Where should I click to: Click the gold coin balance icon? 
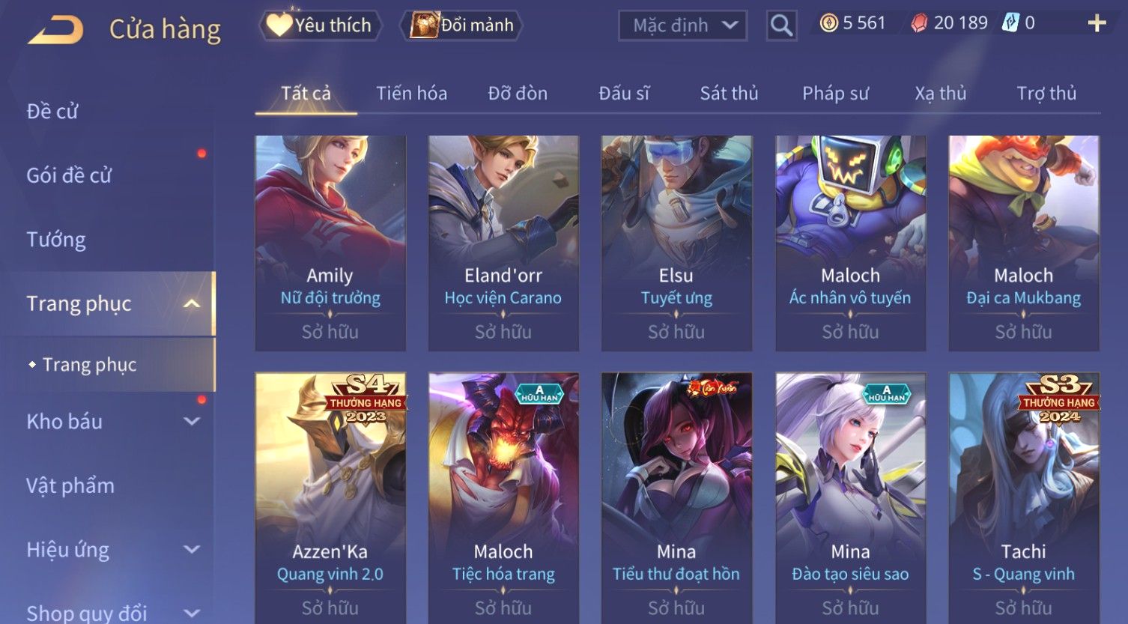pos(828,24)
